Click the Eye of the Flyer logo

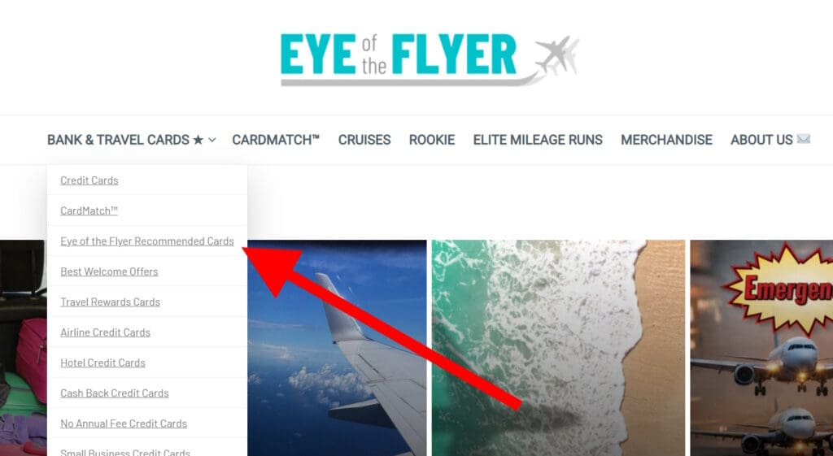pyautogui.click(x=430, y=59)
